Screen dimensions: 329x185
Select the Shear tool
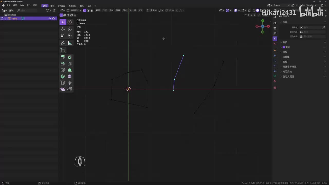coord(63,89)
